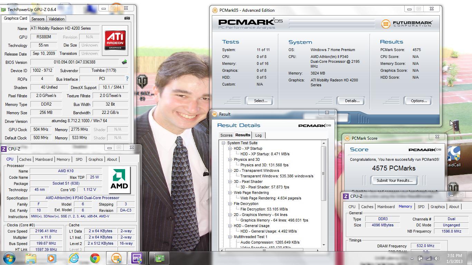
Task: Click the GPU-Z screenshot camera icon
Action: [x=127, y=18]
